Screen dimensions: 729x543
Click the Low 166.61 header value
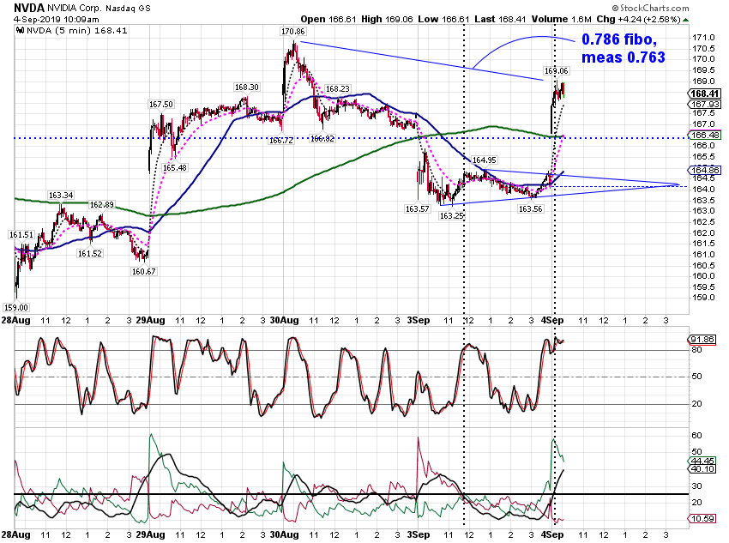pyautogui.click(x=443, y=19)
